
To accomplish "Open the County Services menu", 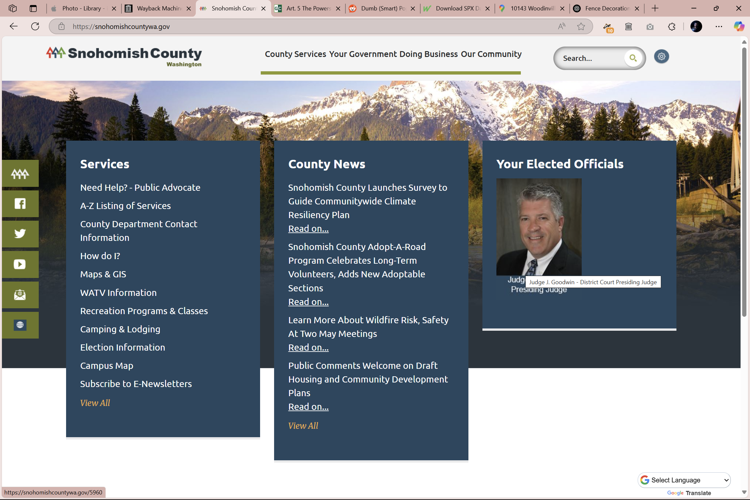I will coord(295,54).
